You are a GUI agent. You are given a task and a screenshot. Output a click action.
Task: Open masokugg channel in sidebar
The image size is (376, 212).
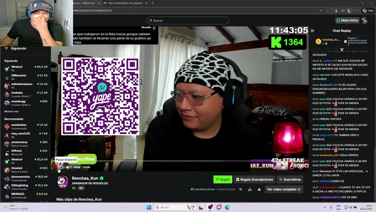point(26,103)
